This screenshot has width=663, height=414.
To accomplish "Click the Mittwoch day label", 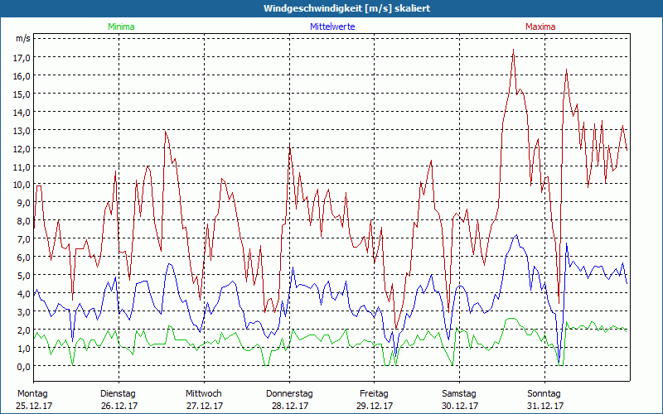I will (203, 394).
